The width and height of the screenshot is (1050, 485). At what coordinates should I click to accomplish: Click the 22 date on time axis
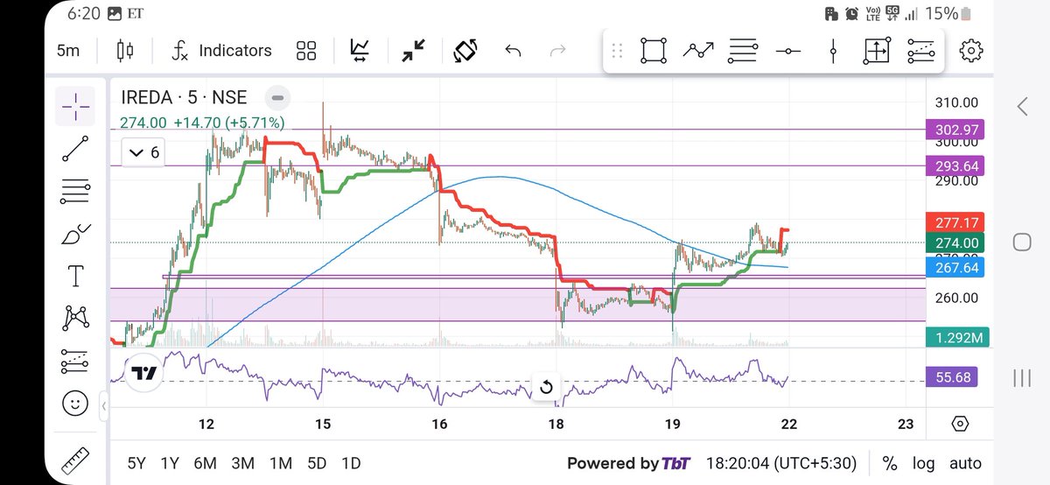789,424
